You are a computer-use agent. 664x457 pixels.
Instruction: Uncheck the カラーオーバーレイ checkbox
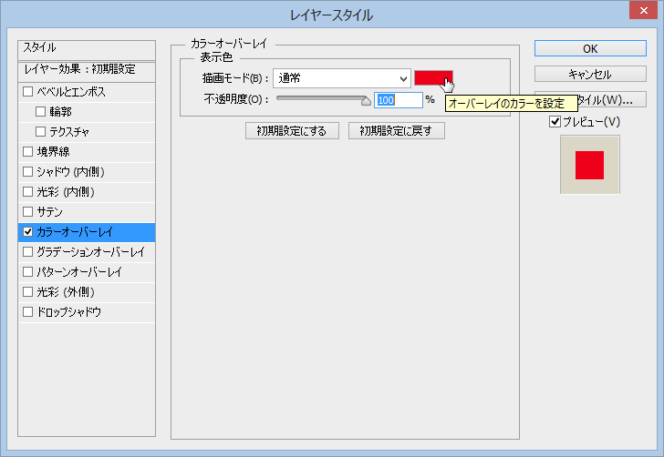[x=27, y=232]
